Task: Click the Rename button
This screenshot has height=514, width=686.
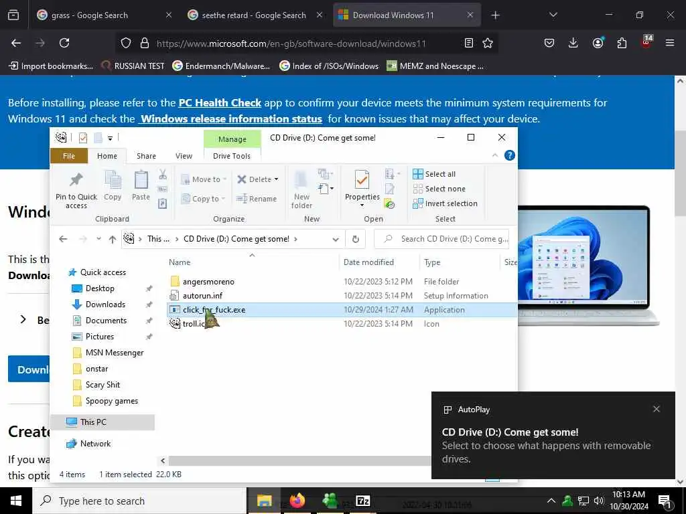Action: 257,199
